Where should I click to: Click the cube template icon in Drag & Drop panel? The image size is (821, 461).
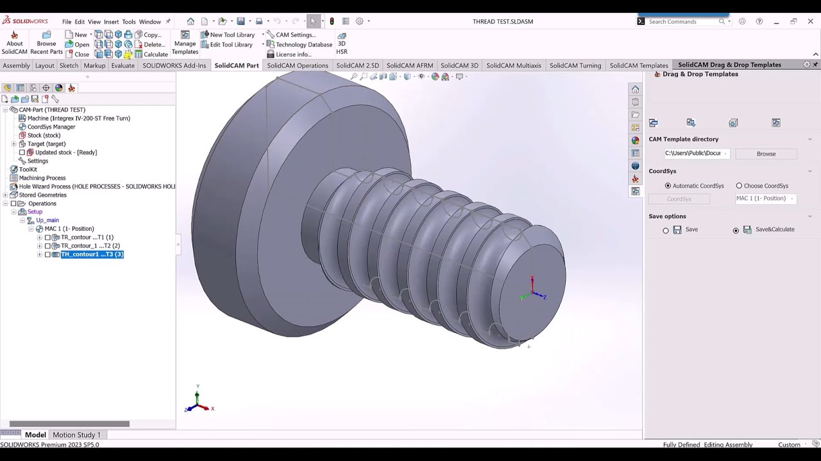pos(733,123)
